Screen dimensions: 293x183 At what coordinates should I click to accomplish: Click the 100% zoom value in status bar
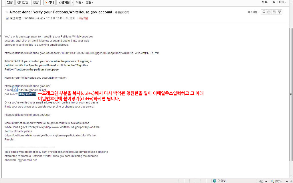tap(278, 181)
